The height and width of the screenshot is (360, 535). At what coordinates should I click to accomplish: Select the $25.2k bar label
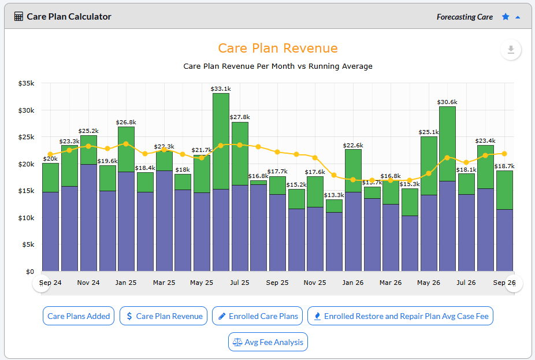tap(88, 131)
